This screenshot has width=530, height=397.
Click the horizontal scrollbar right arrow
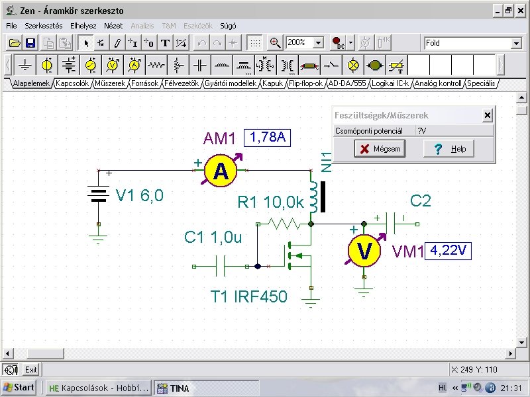511,353
